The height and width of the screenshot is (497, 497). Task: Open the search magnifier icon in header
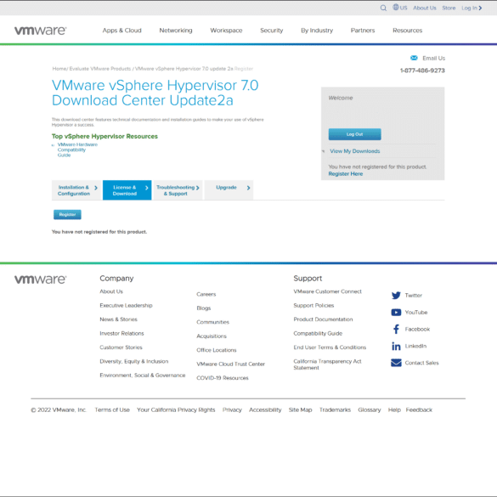click(x=383, y=8)
